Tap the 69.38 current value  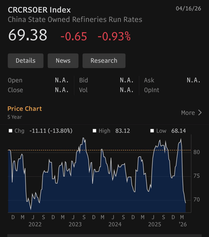[28, 35]
